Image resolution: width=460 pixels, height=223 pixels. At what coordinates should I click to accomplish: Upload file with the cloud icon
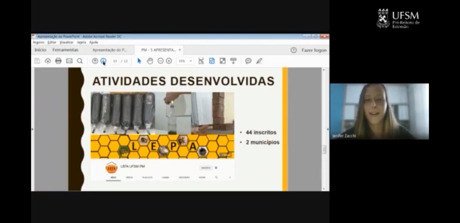[48, 61]
